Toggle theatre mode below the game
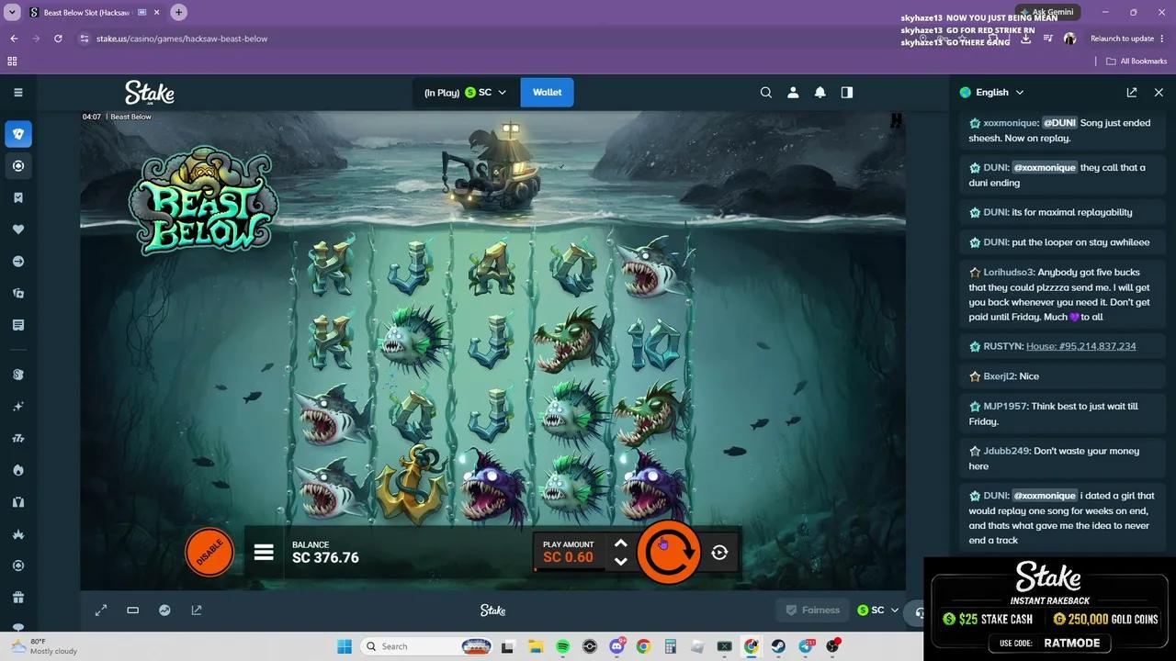Screen dimensions: 1176x661 click(132, 610)
